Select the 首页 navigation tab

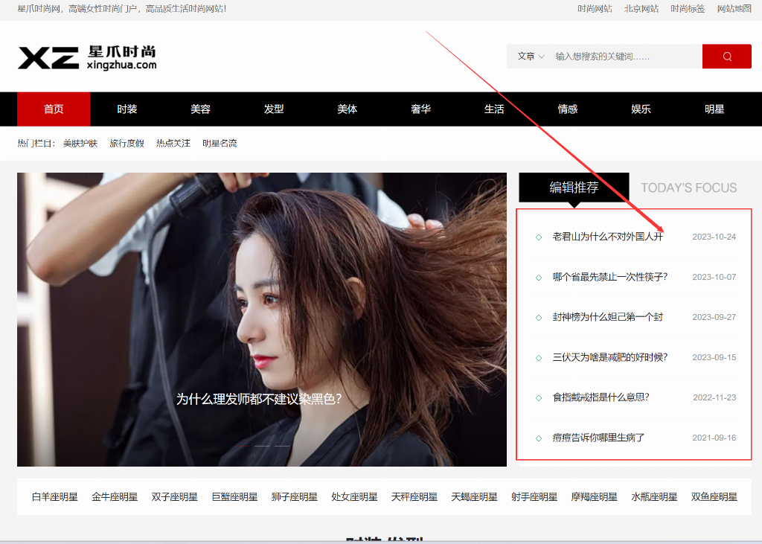[x=54, y=109]
